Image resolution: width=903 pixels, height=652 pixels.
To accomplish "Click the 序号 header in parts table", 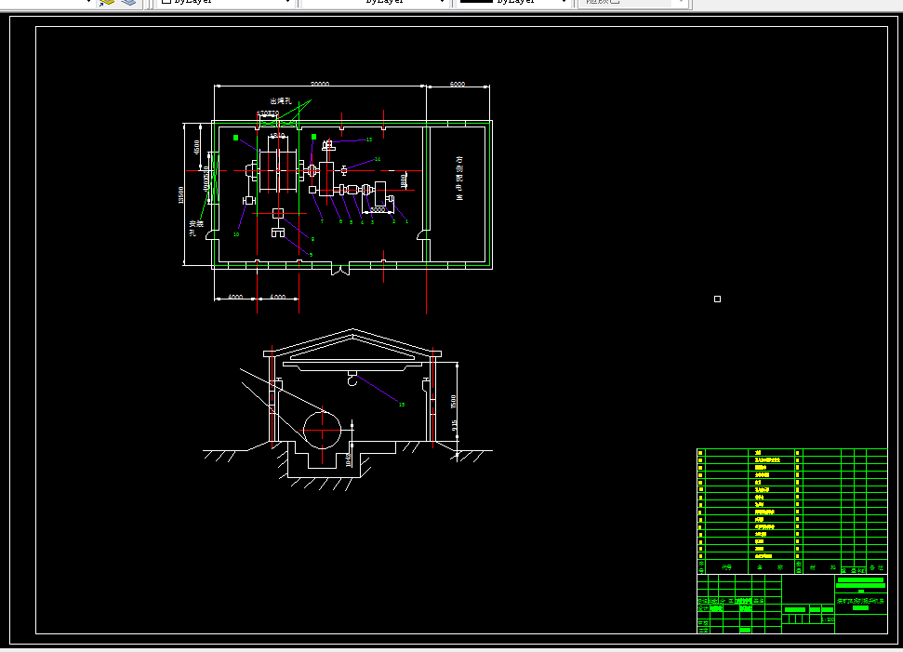I will 700,567.
